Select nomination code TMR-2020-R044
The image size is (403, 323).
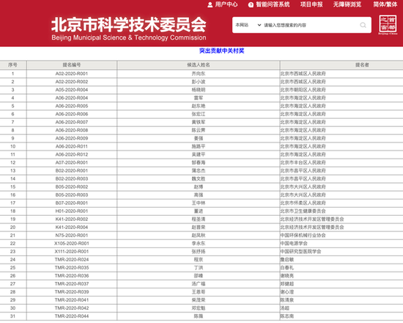(x=72, y=316)
